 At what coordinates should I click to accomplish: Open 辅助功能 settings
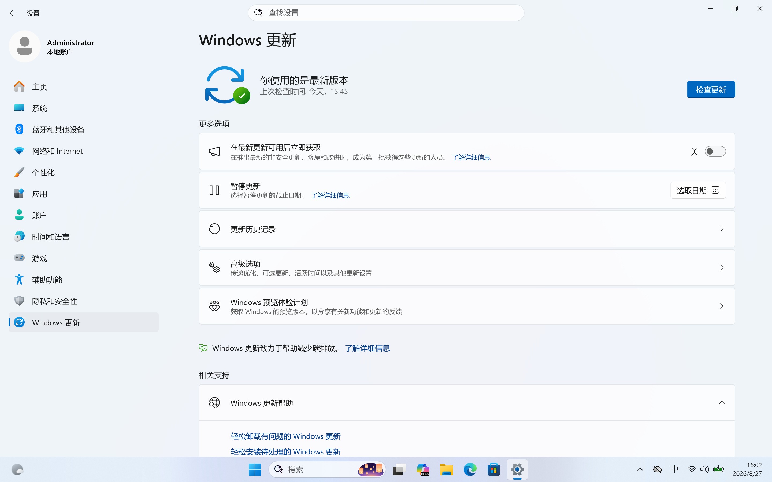click(x=84, y=280)
